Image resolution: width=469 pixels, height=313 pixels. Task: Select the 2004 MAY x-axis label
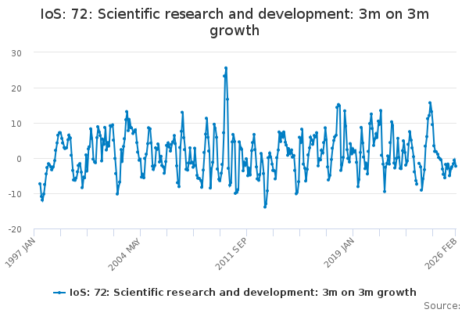click(127, 251)
